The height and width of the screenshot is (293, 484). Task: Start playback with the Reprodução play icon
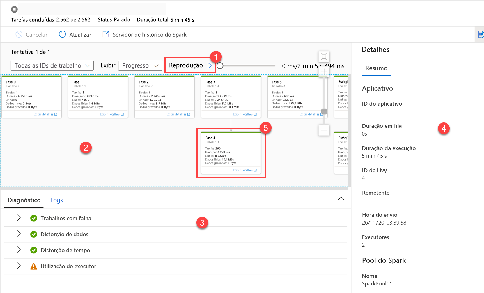210,65
